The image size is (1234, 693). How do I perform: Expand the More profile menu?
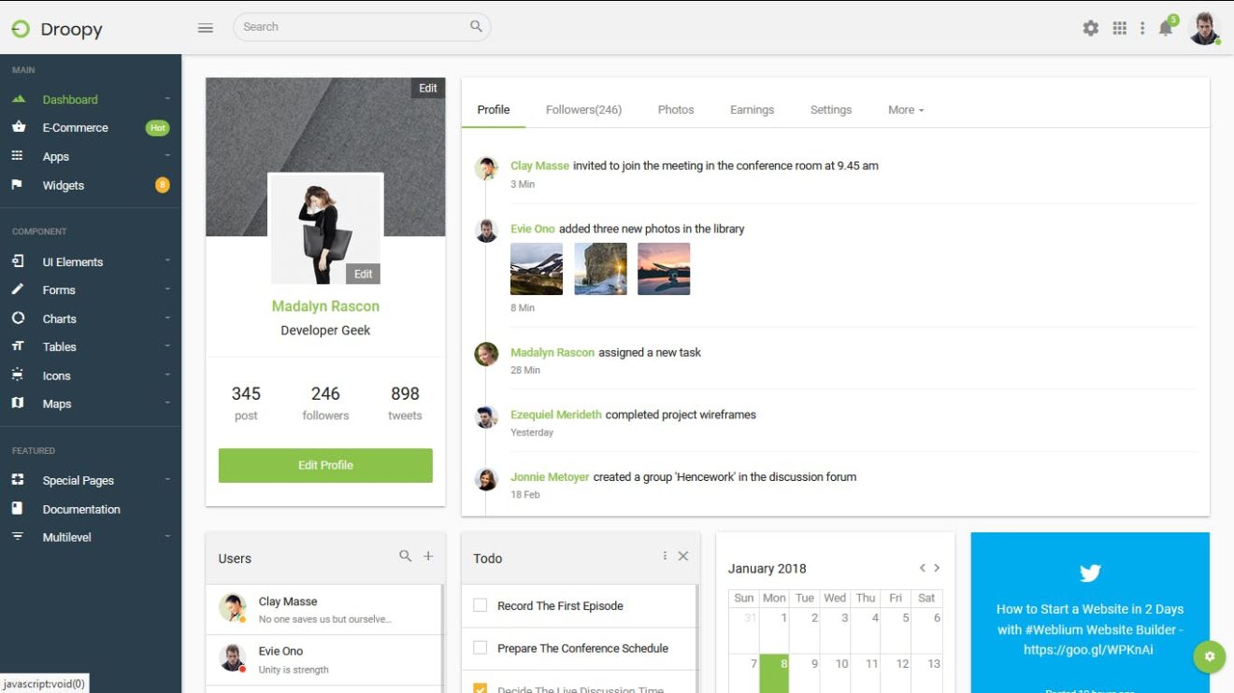click(x=904, y=109)
